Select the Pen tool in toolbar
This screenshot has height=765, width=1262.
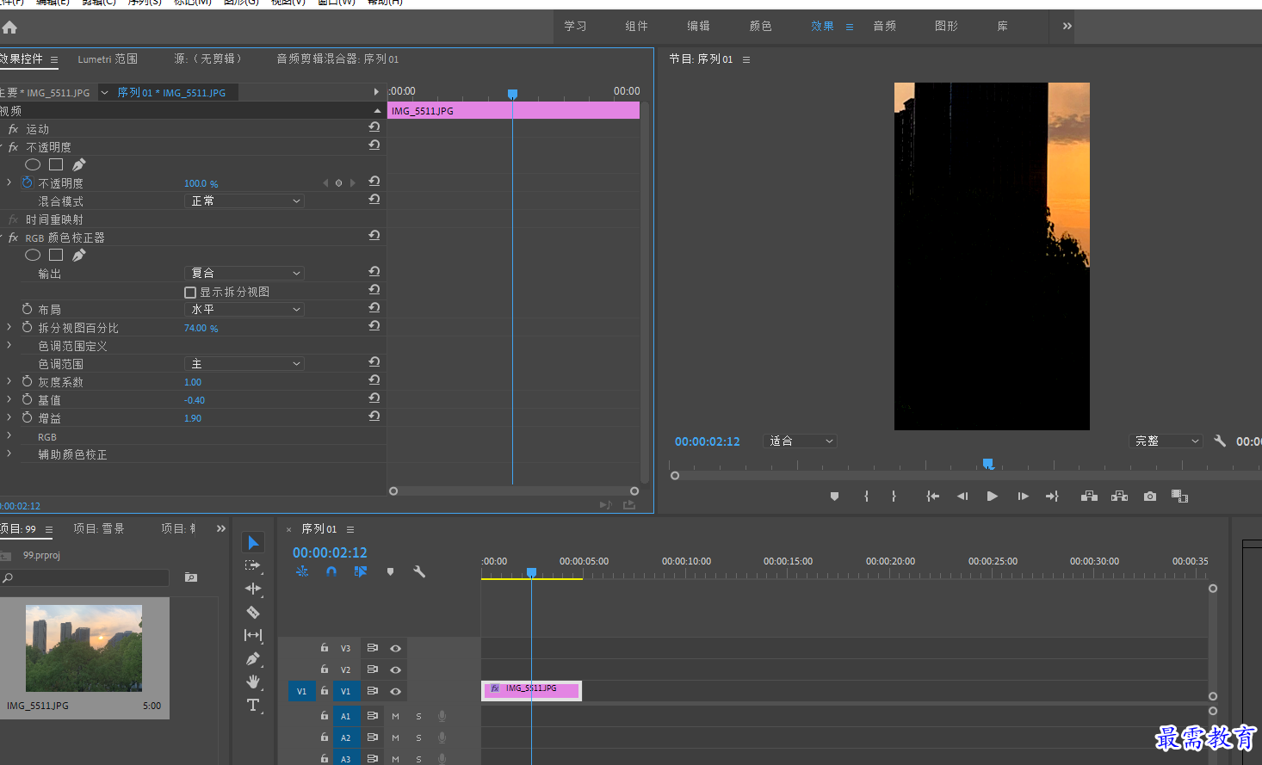click(253, 658)
